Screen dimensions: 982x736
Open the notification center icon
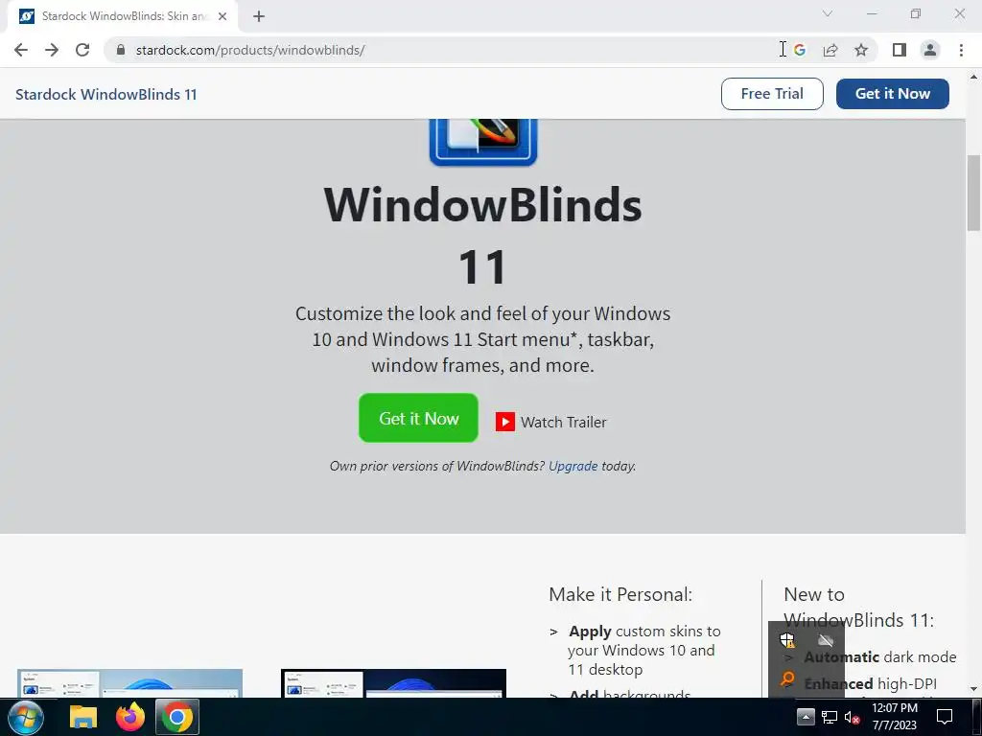945,717
